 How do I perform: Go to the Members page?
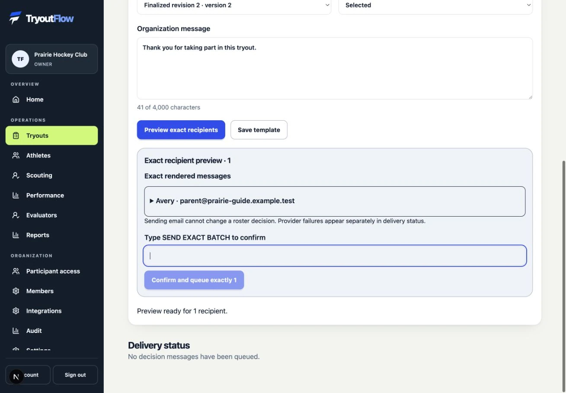click(x=51, y=291)
